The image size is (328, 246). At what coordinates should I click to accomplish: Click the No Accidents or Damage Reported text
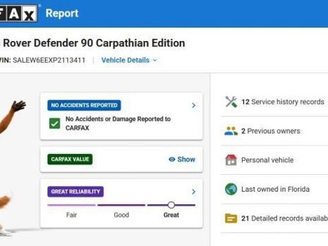tap(118, 124)
